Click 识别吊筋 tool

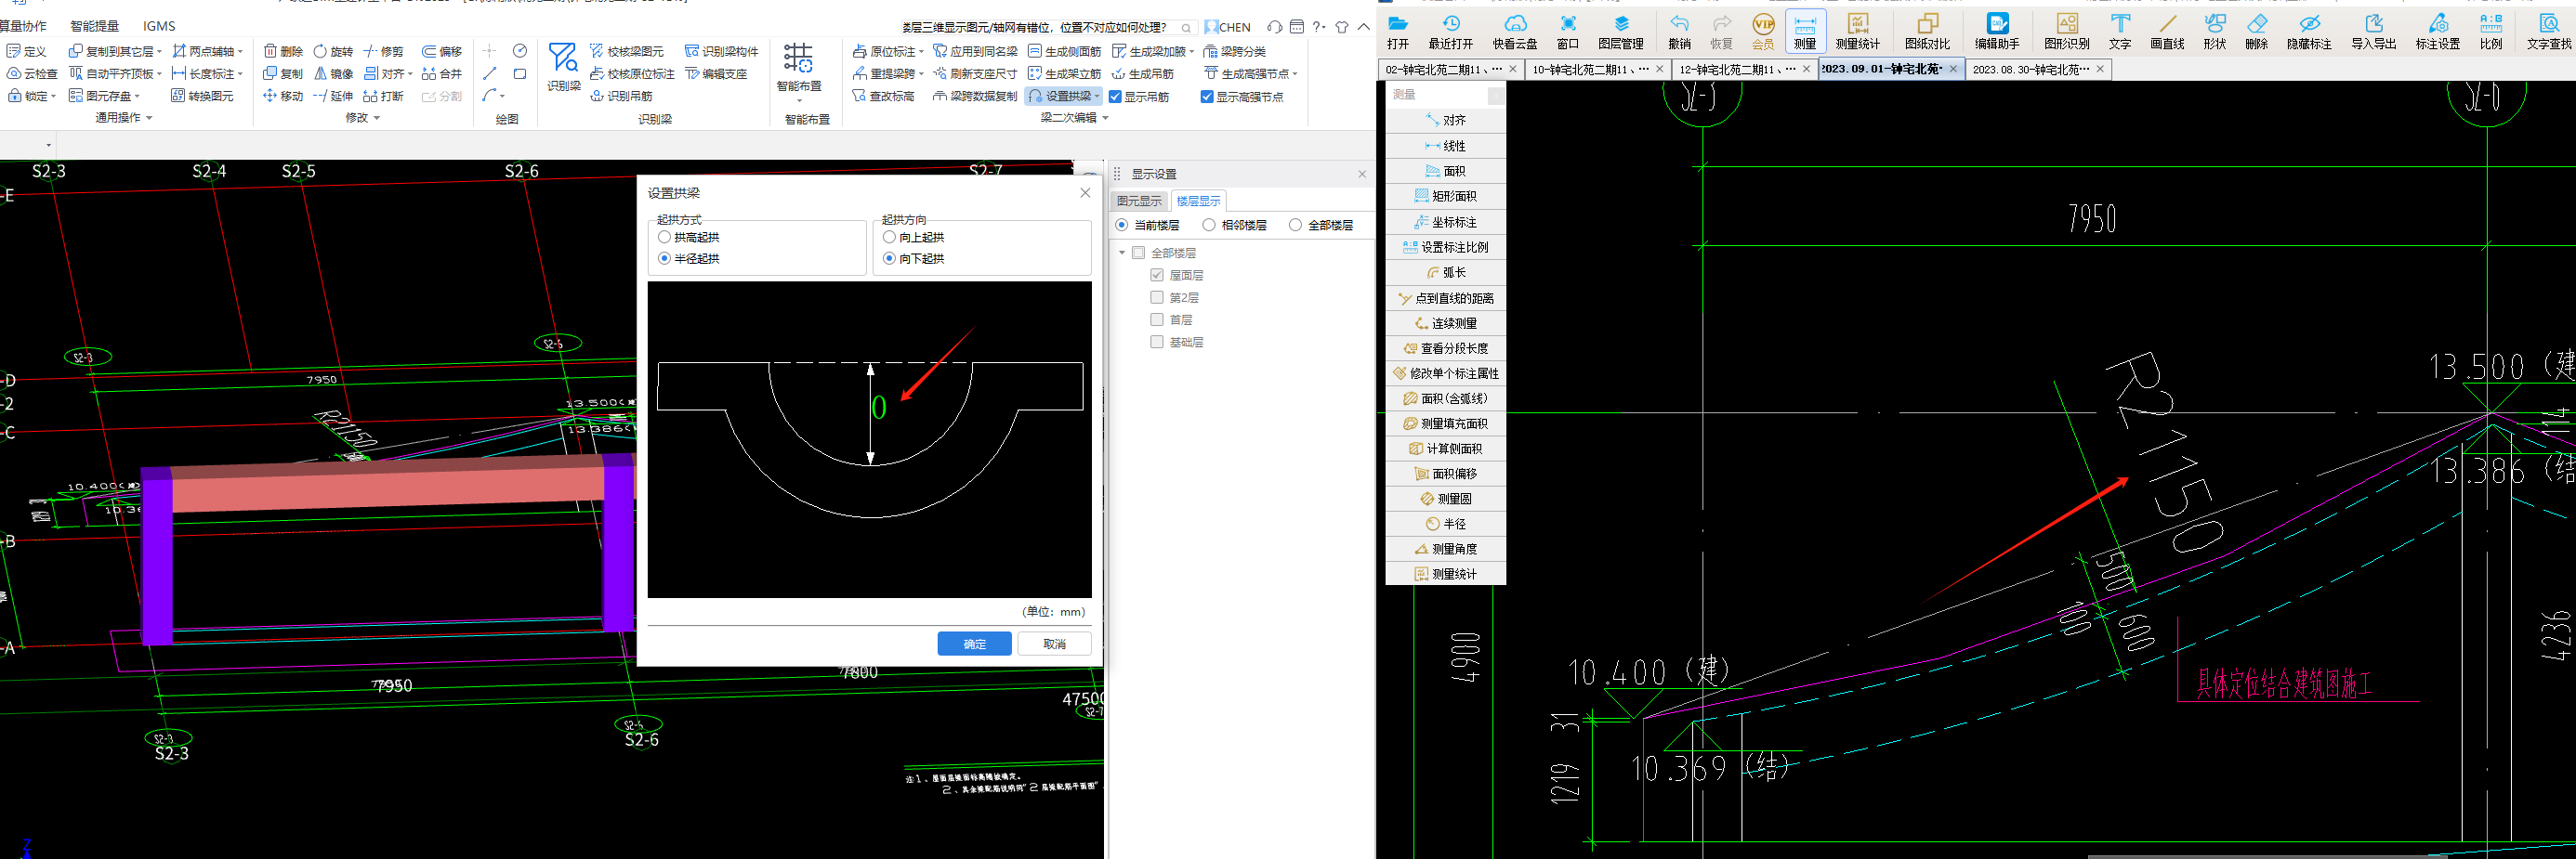[621, 96]
